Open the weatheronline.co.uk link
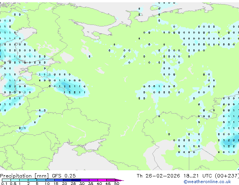This screenshot has height=185, width=239. click(x=207, y=182)
